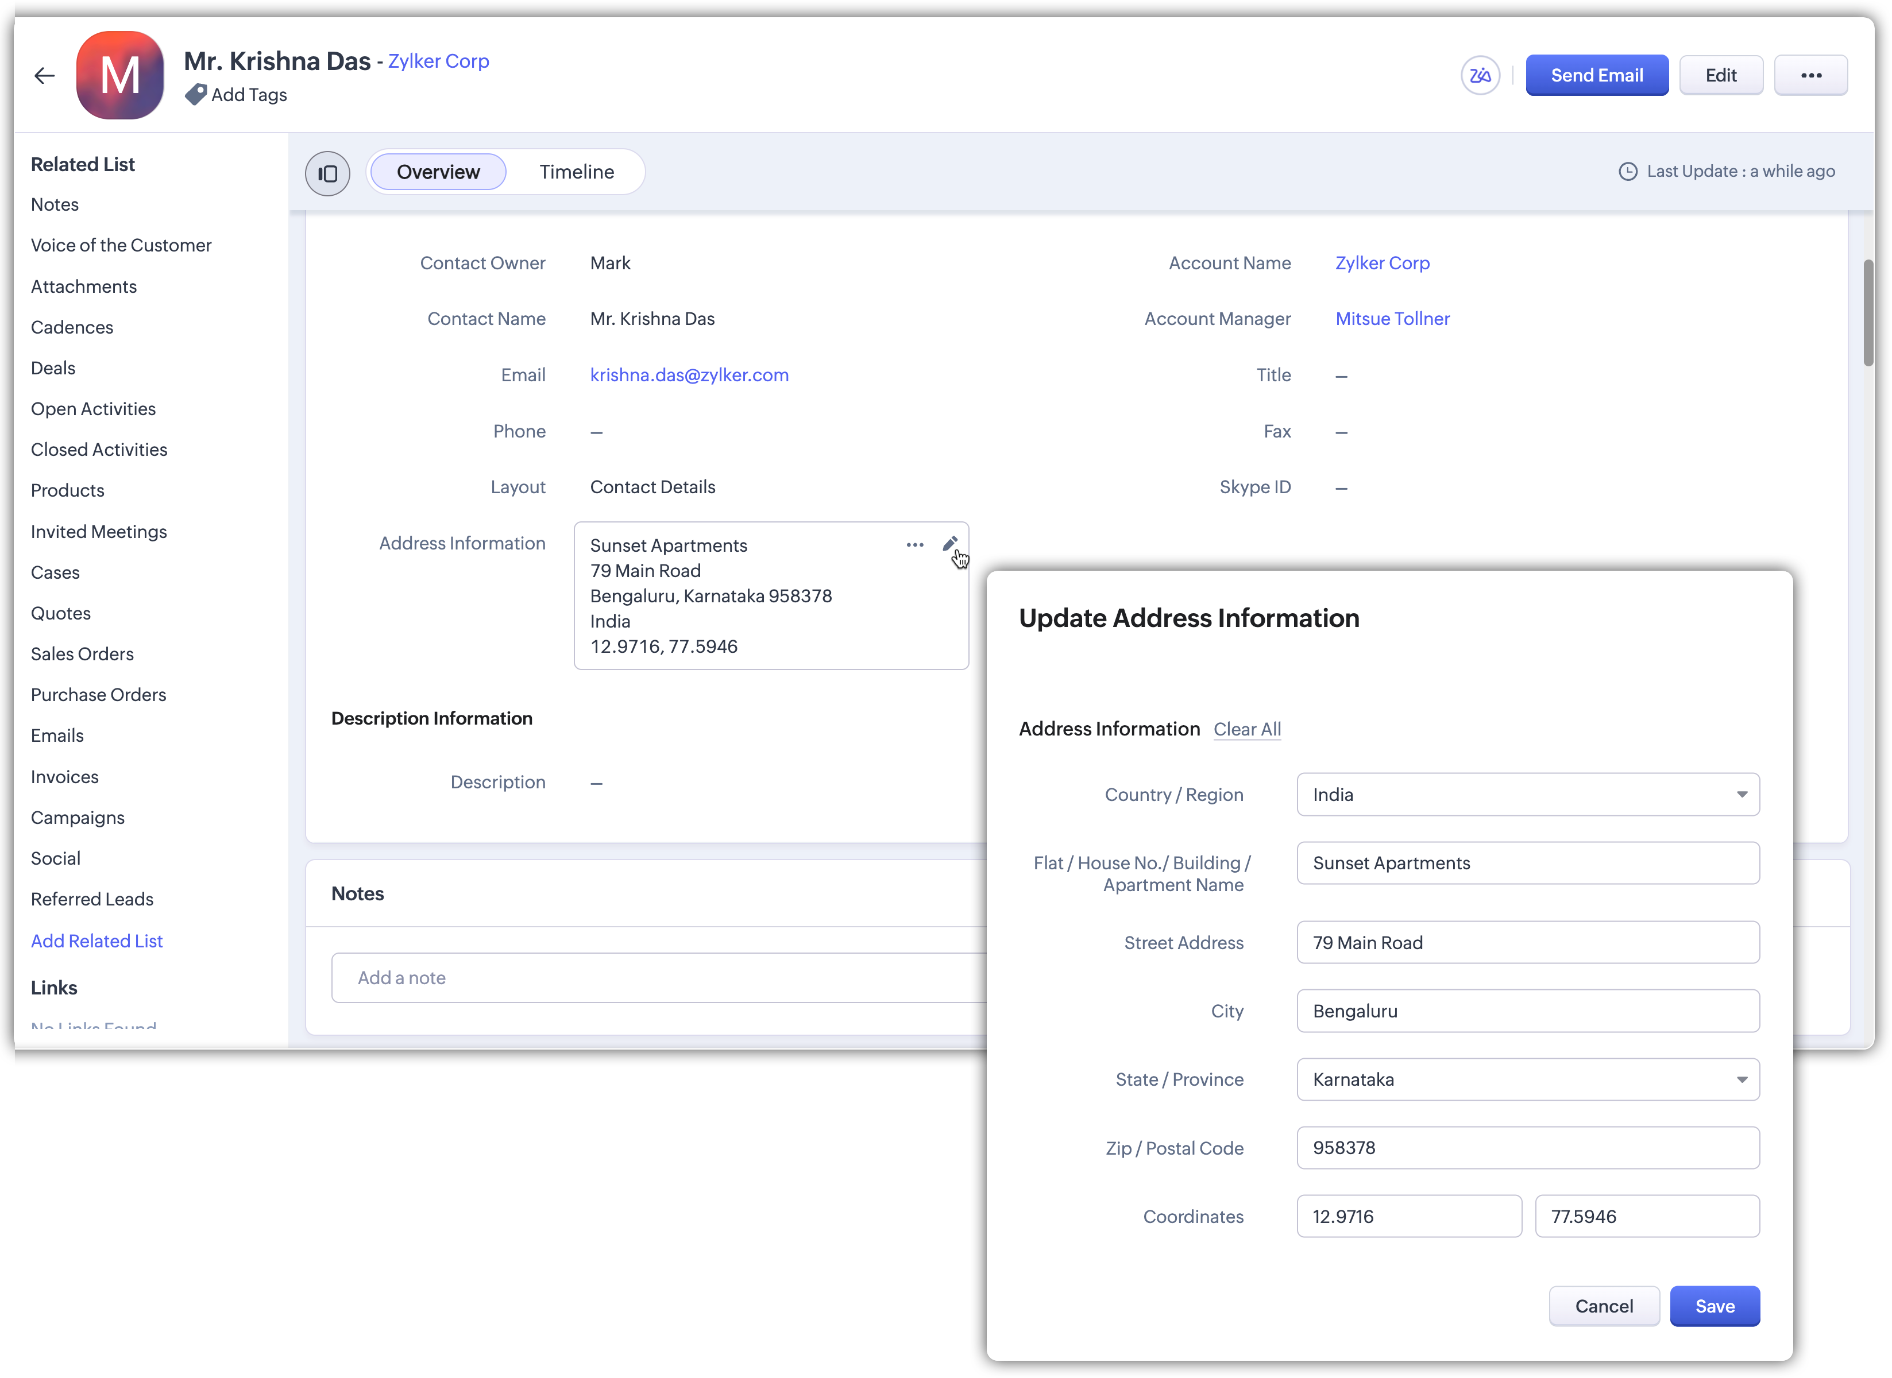The width and height of the screenshot is (1892, 1378).
Task: Select the Overview tab
Action: (x=438, y=172)
